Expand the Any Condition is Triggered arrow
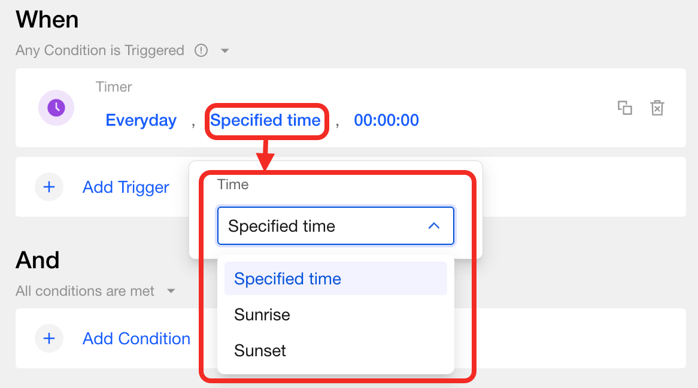The height and width of the screenshot is (388, 698). (225, 51)
